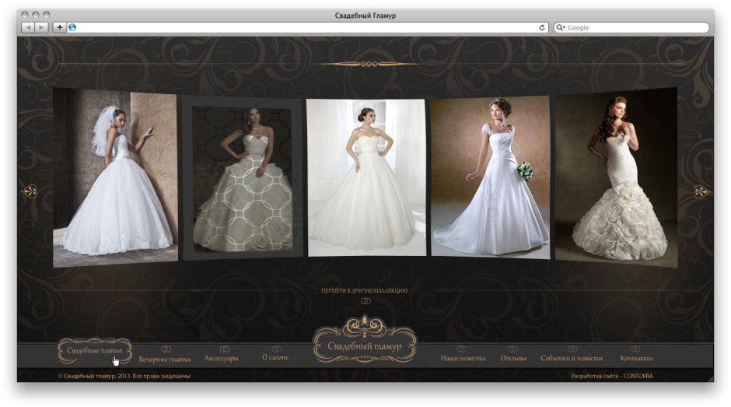Show next dresses with the right gallery arrow
The image size is (731, 407).
[701, 191]
